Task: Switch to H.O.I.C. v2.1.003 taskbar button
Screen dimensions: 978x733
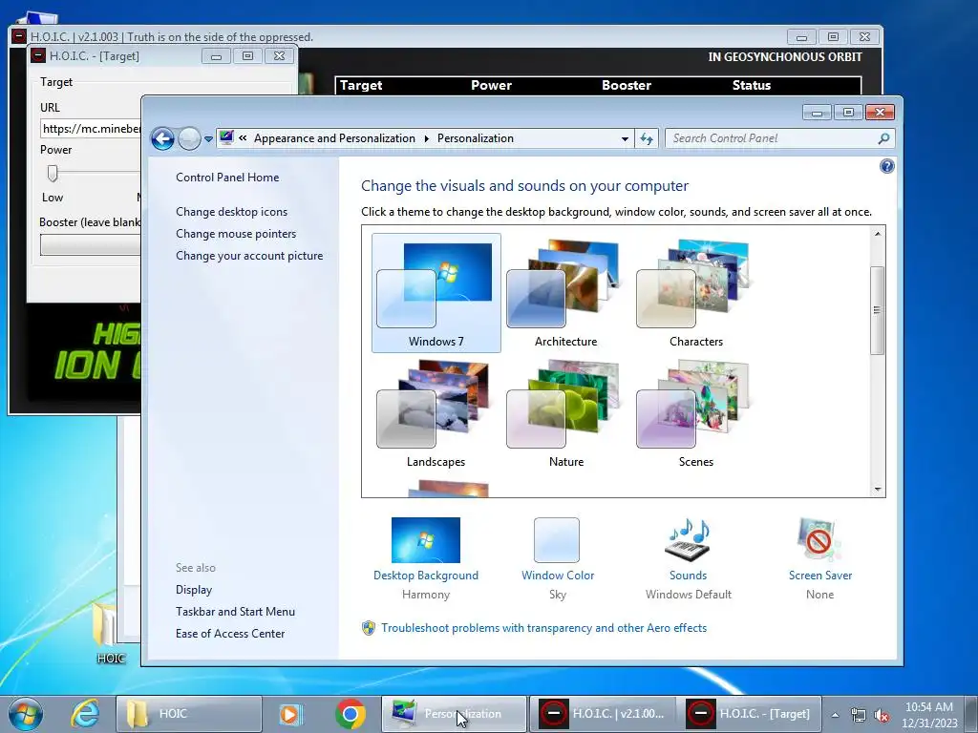Action: coord(602,714)
